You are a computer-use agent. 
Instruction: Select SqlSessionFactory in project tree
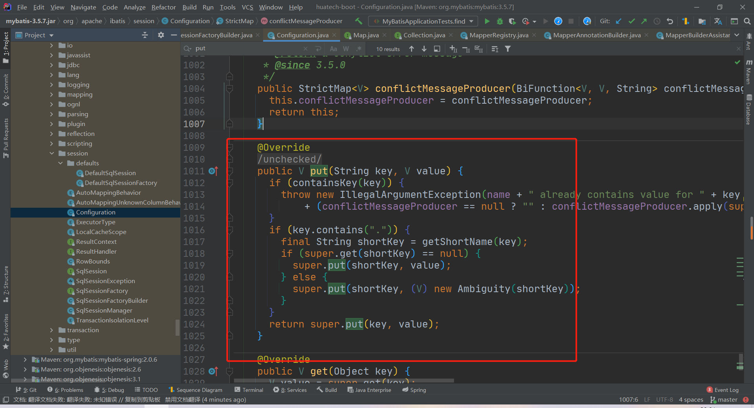click(x=102, y=291)
